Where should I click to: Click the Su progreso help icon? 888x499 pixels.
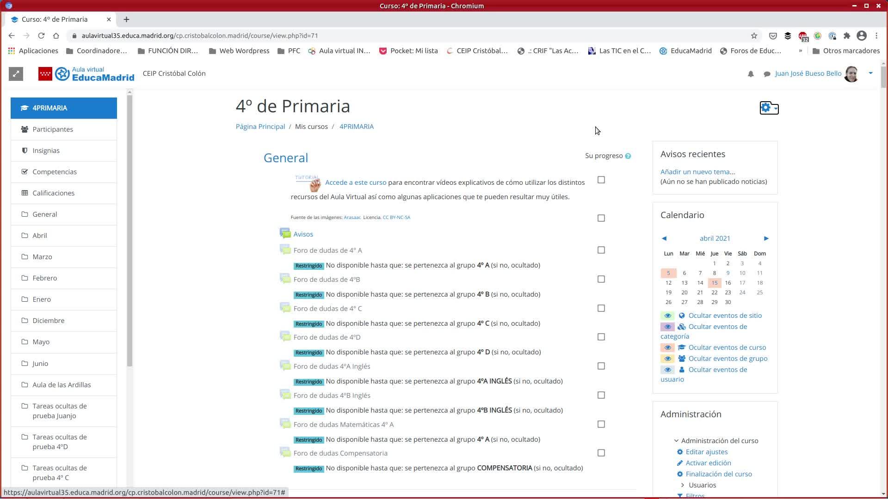pos(628,156)
